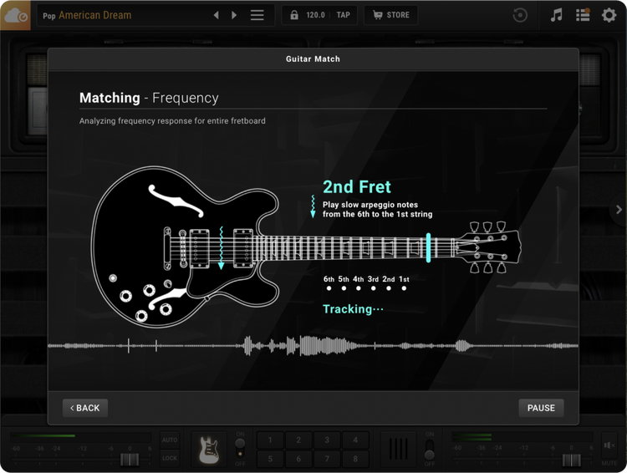Toggle the tempo lock icon

coord(293,15)
